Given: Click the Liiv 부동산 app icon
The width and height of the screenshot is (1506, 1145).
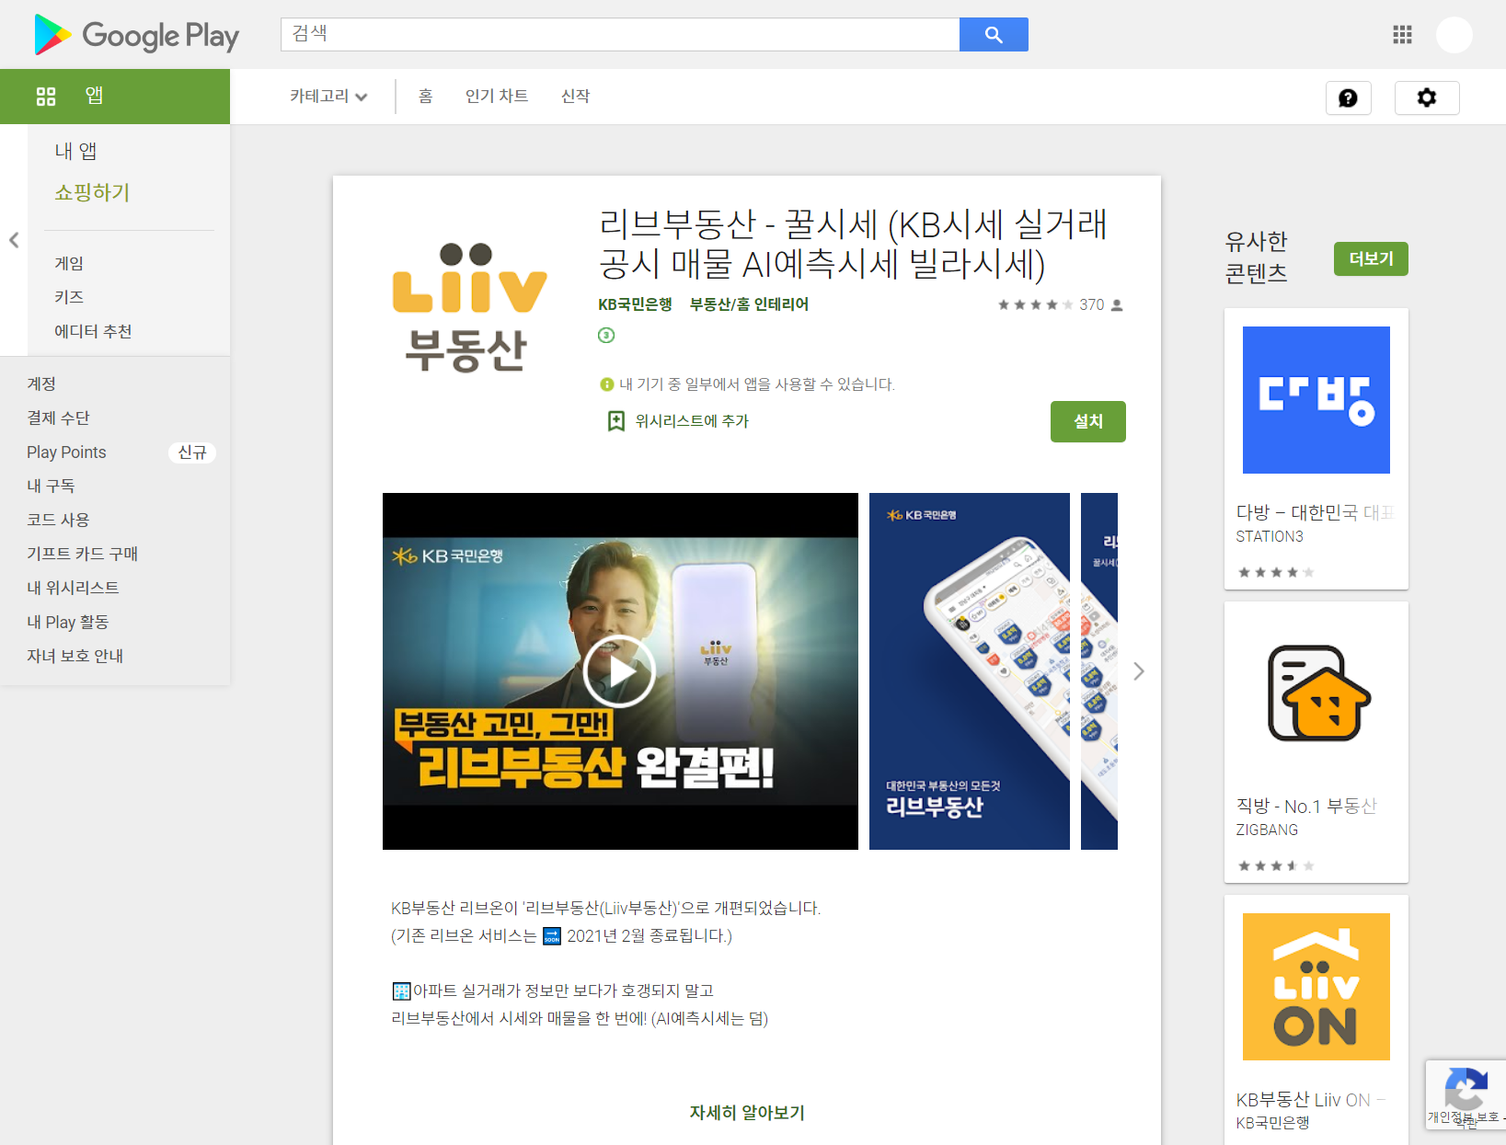Looking at the screenshot, I should click(468, 308).
